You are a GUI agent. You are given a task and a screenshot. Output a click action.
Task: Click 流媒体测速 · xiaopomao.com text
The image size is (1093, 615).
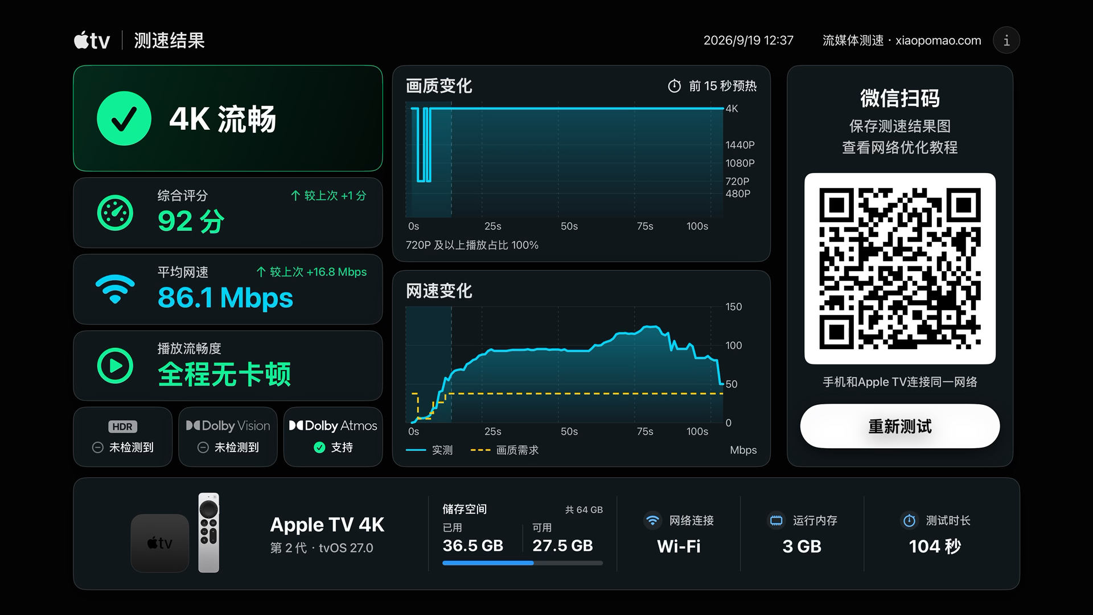click(902, 40)
